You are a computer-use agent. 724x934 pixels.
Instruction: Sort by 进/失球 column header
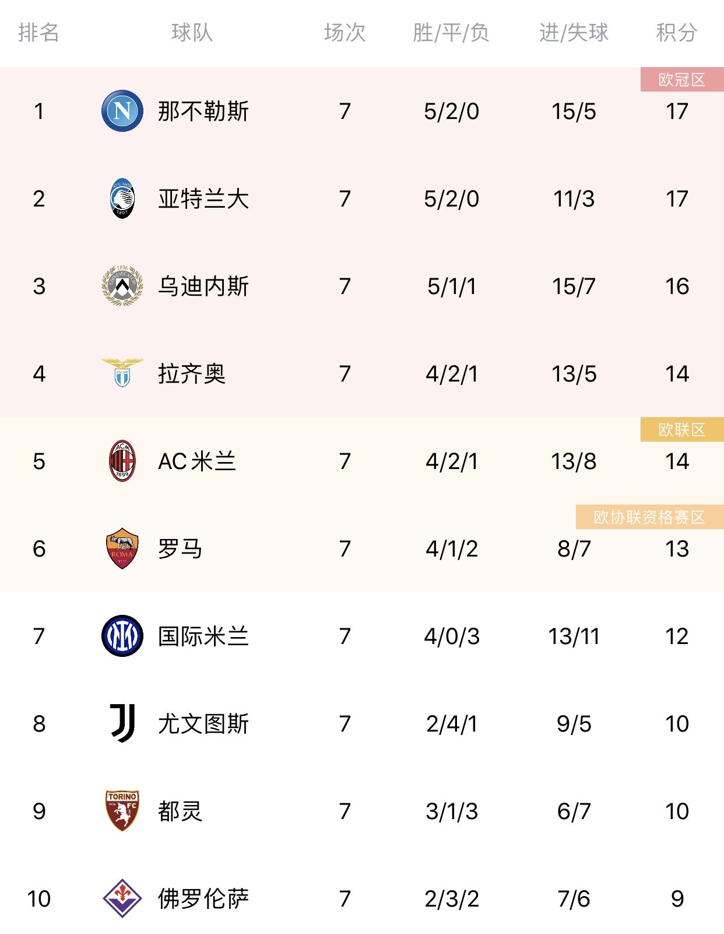574,33
